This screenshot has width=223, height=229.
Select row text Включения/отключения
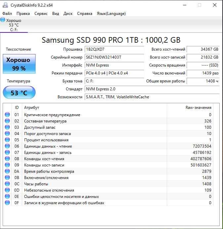[46, 178]
